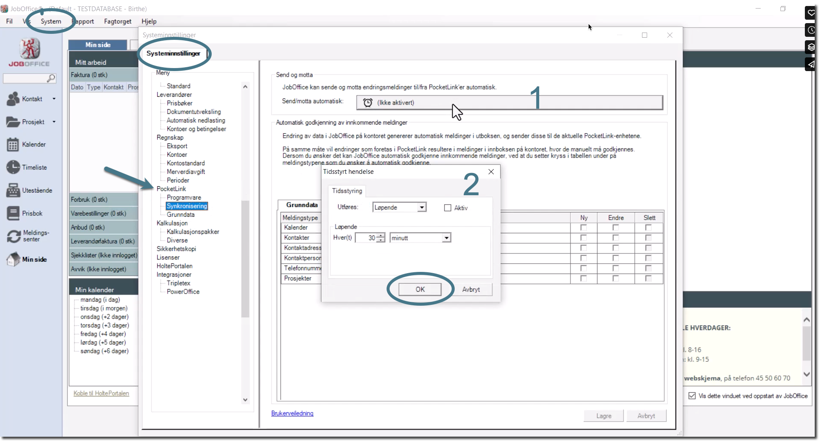Enable the Aktiv checkbox
The height and width of the screenshot is (441, 819).
(x=448, y=208)
